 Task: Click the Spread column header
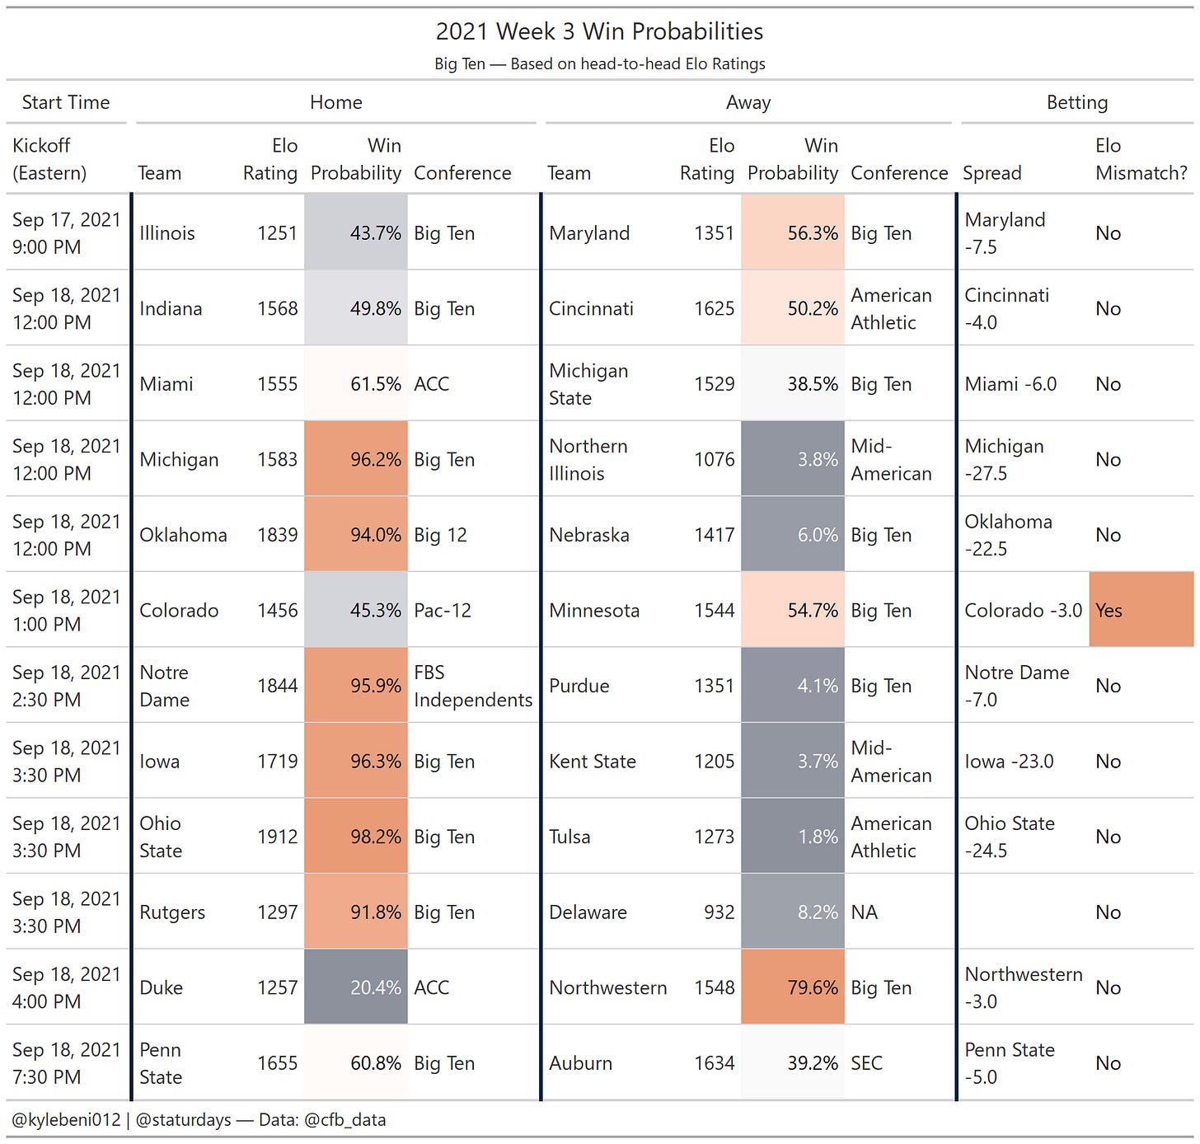pos(992,173)
